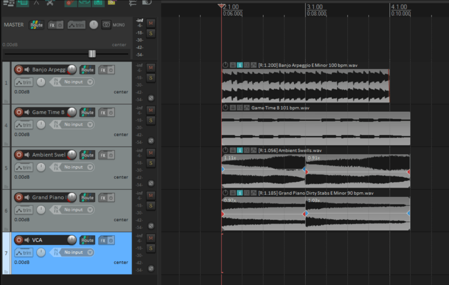Image resolution: width=449 pixels, height=285 pixels.
Task: Open the Banjo Arpeggio track FX chain
Action: click(x=103, y=70)
